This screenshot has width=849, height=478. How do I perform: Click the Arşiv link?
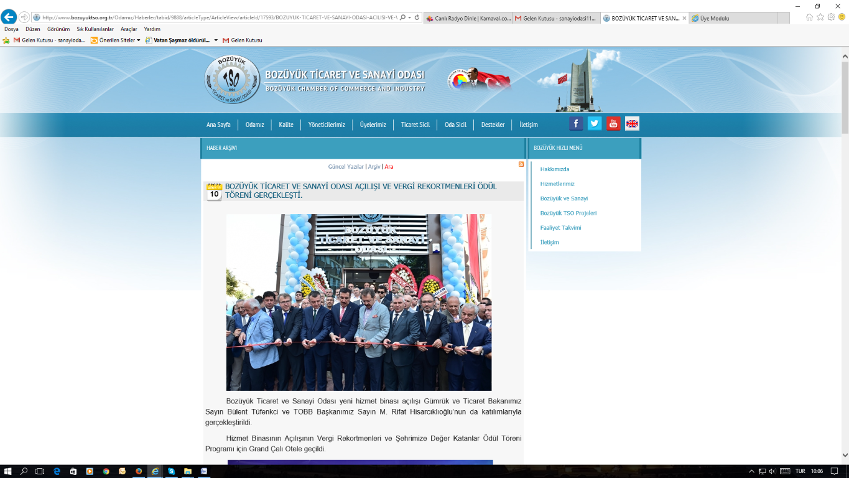374,167
